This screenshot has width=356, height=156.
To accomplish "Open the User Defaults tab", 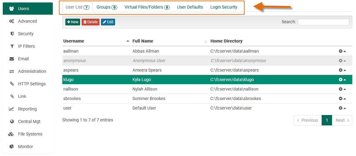I will (x=190, y=7).
